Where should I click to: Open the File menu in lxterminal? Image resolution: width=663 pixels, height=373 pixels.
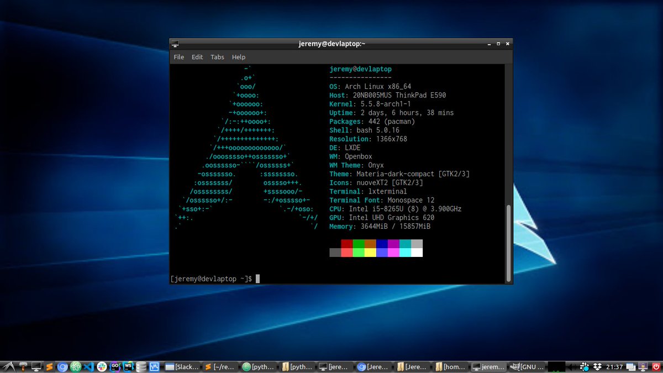179,57
